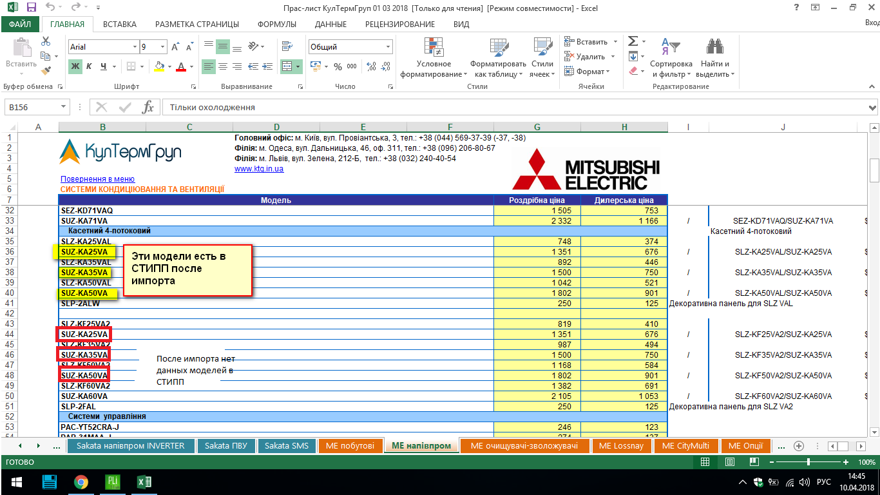Toggle middle vertical alignment
The image size is (880, 495).
223,46
